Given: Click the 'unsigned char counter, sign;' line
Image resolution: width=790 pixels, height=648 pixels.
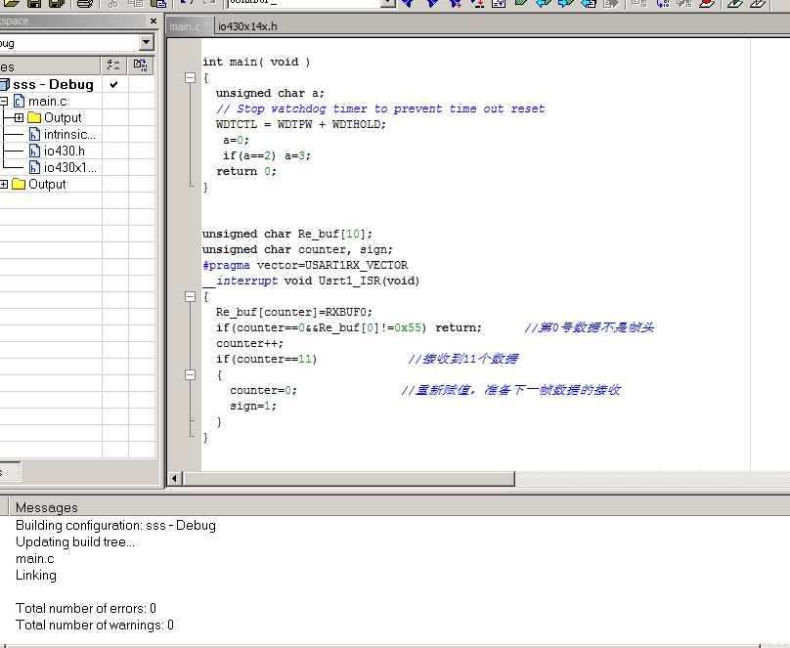Looking at the screenshot, I should [297, 249].
